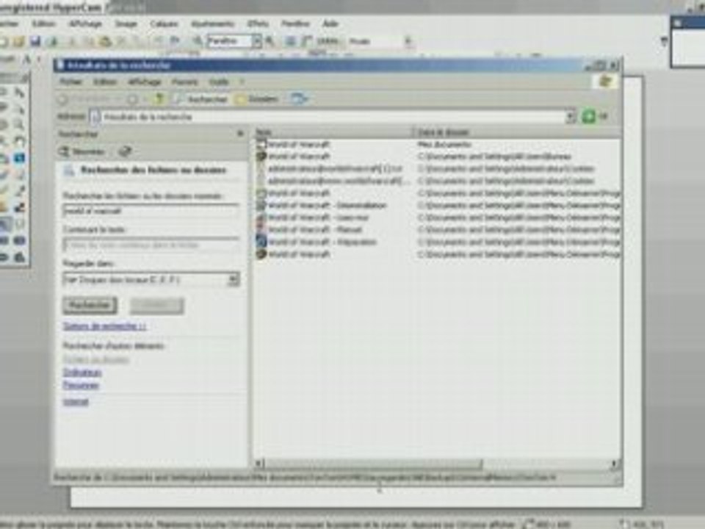
Task: Open the Effets menu in the background editor
Action: [258, 24]
